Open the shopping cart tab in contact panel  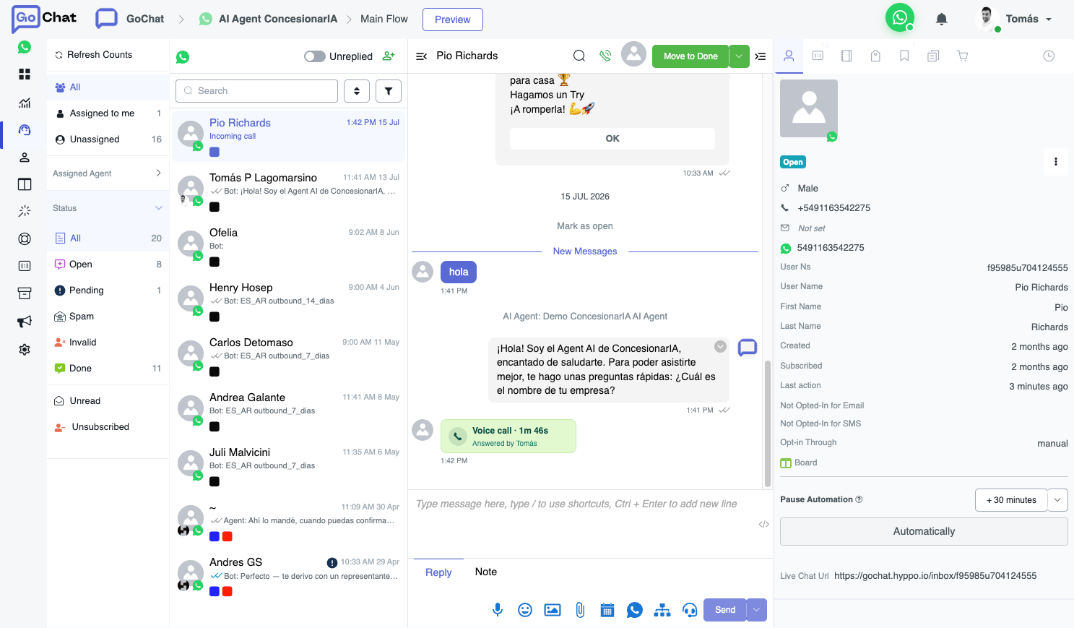962,56
